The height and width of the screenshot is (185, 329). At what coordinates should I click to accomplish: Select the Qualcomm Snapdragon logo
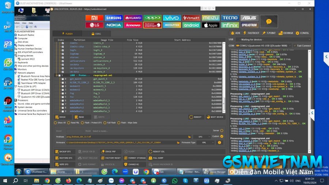pyautogui.click(x=152, y=25)
